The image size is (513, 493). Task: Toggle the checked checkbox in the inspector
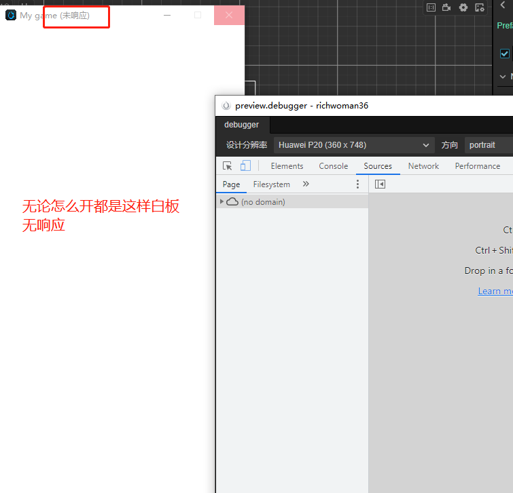click(504, 54)
